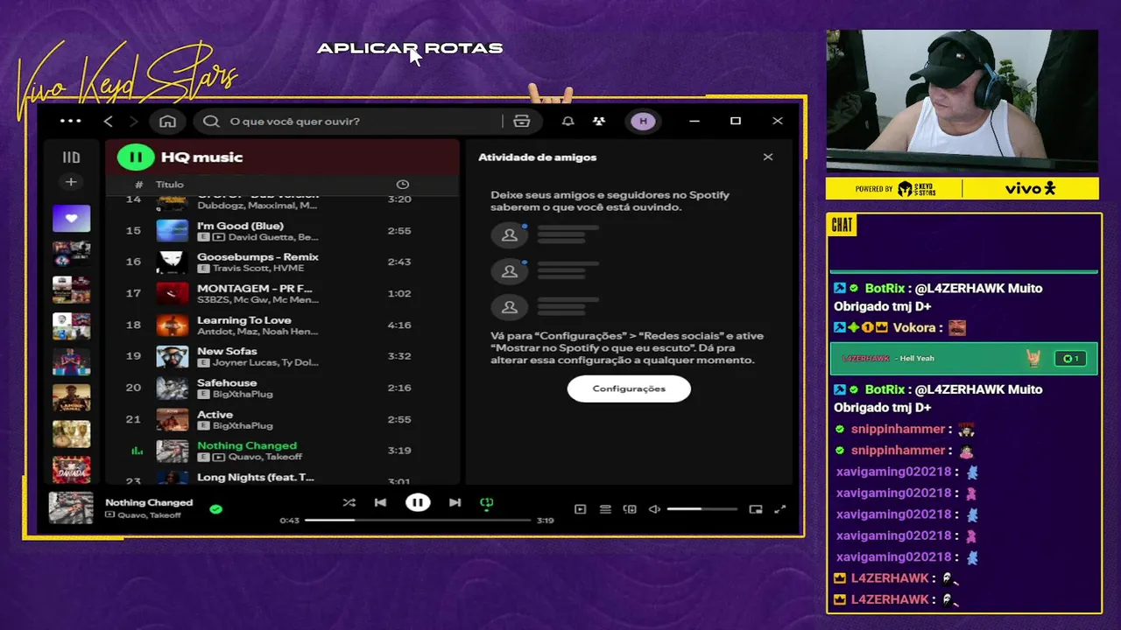Open artist link David Guetta in row 15
This screenshot has width=1121, height=630.
click(x=257, y=237)
